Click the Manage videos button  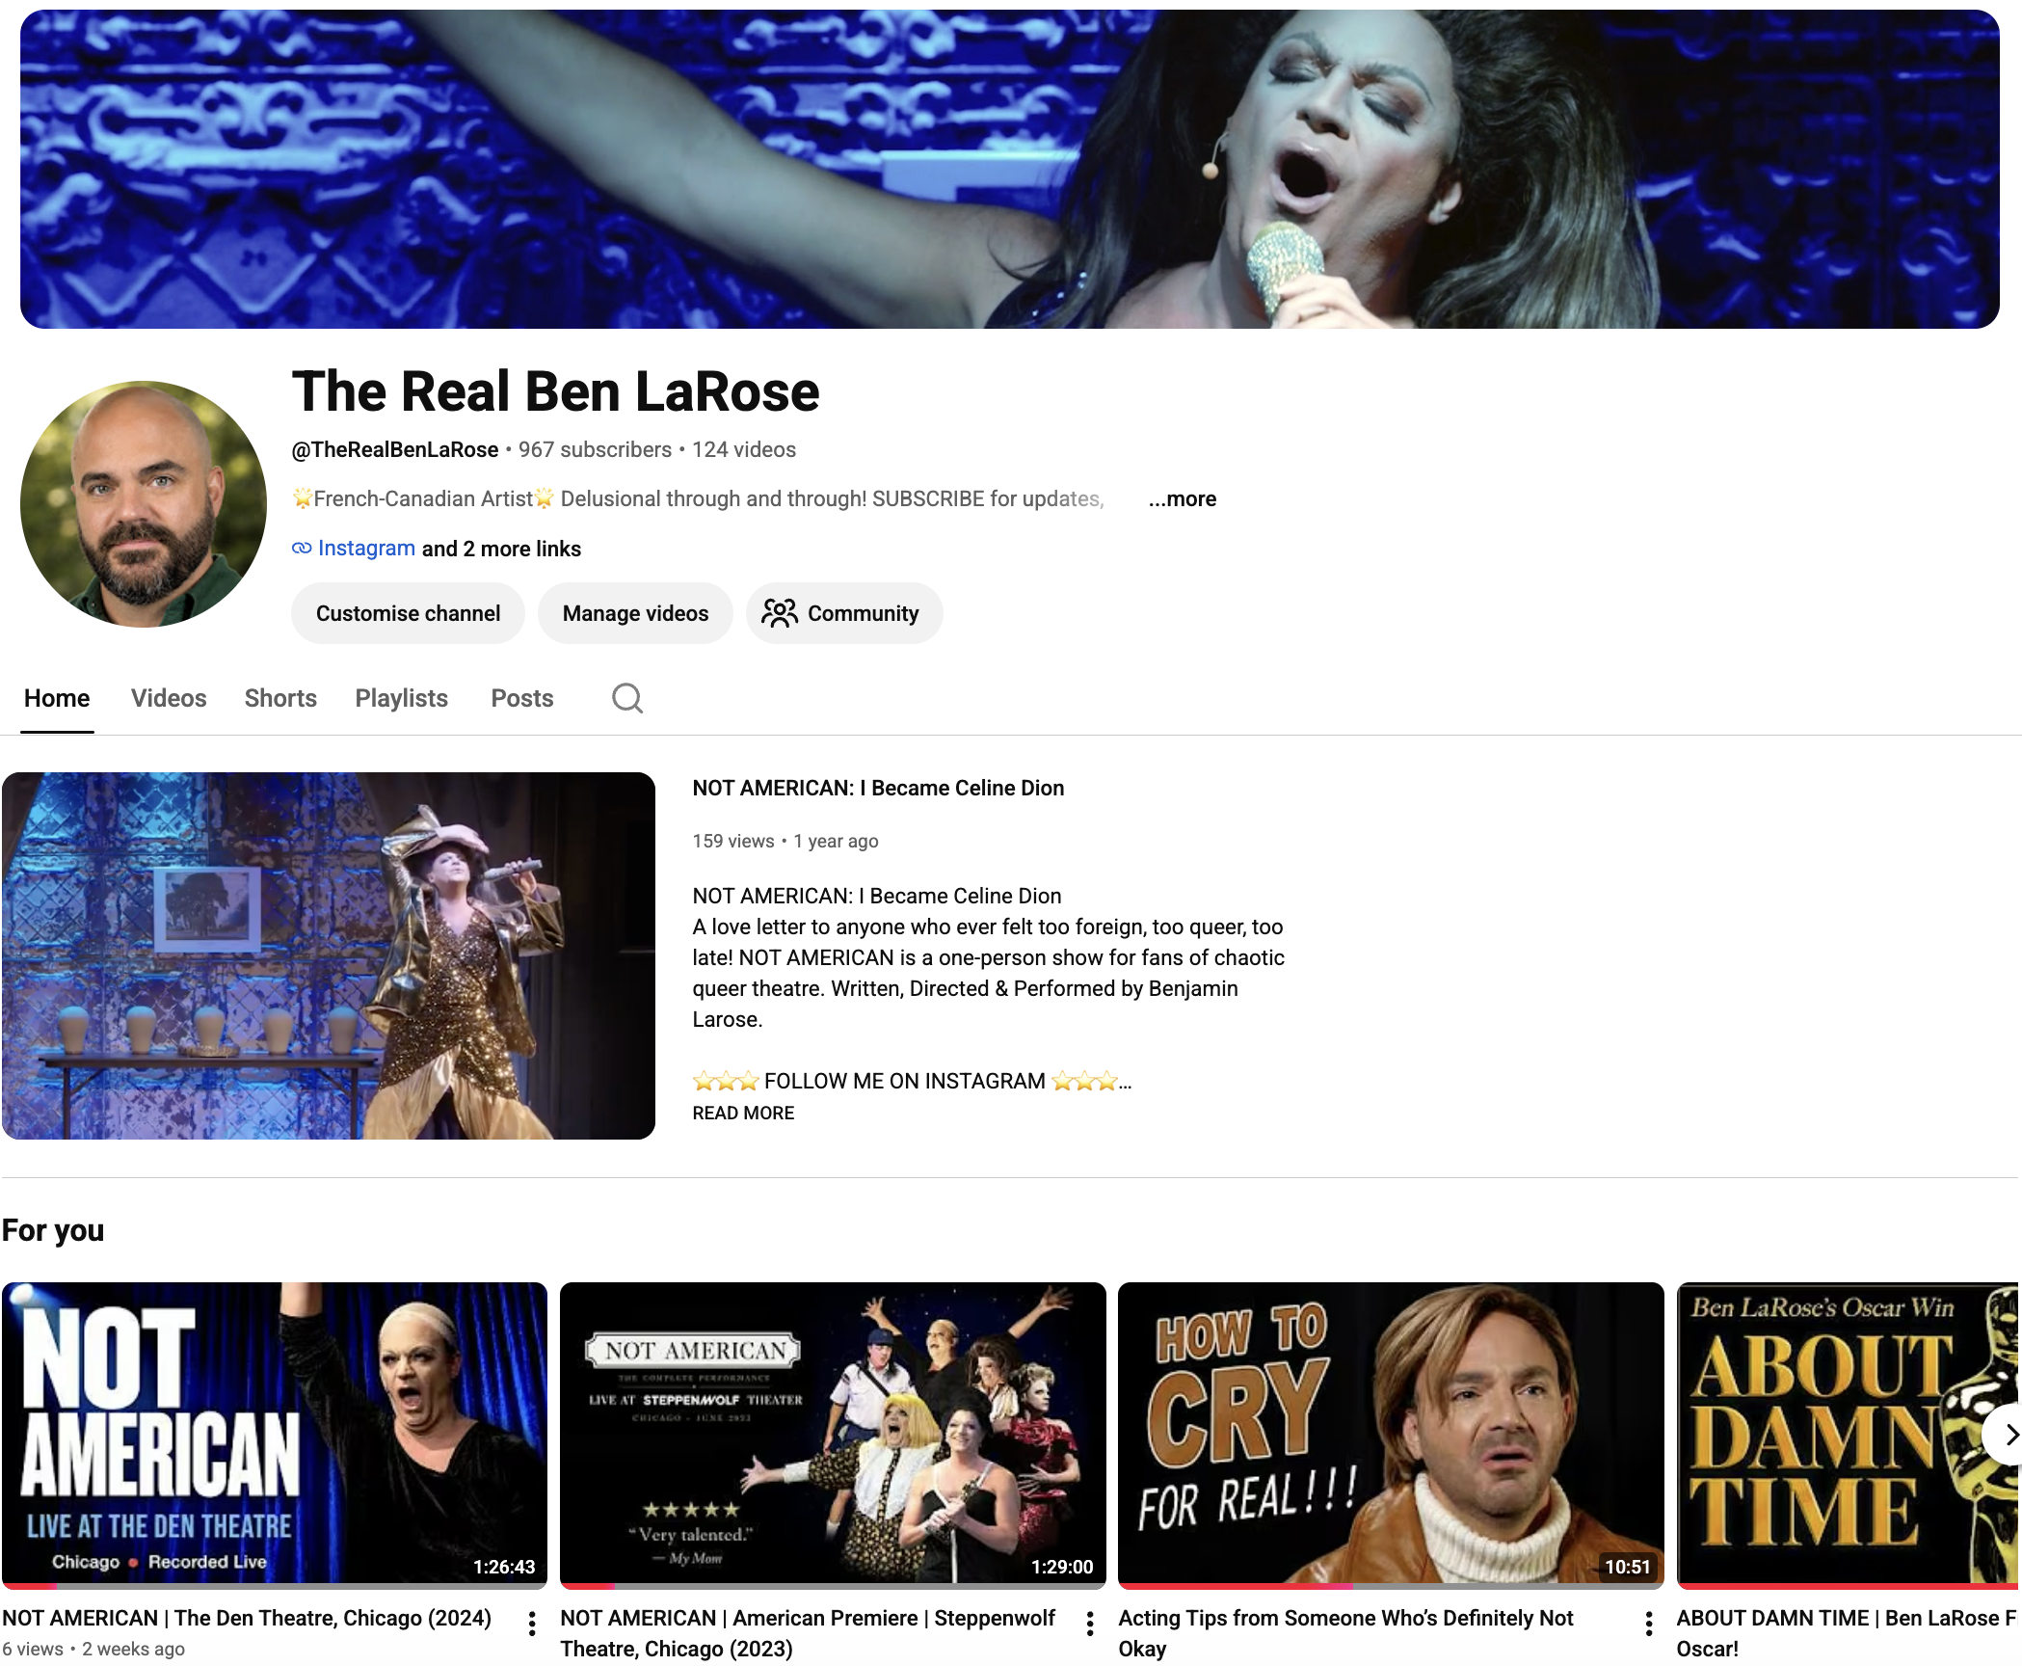(x=635, y=613)
